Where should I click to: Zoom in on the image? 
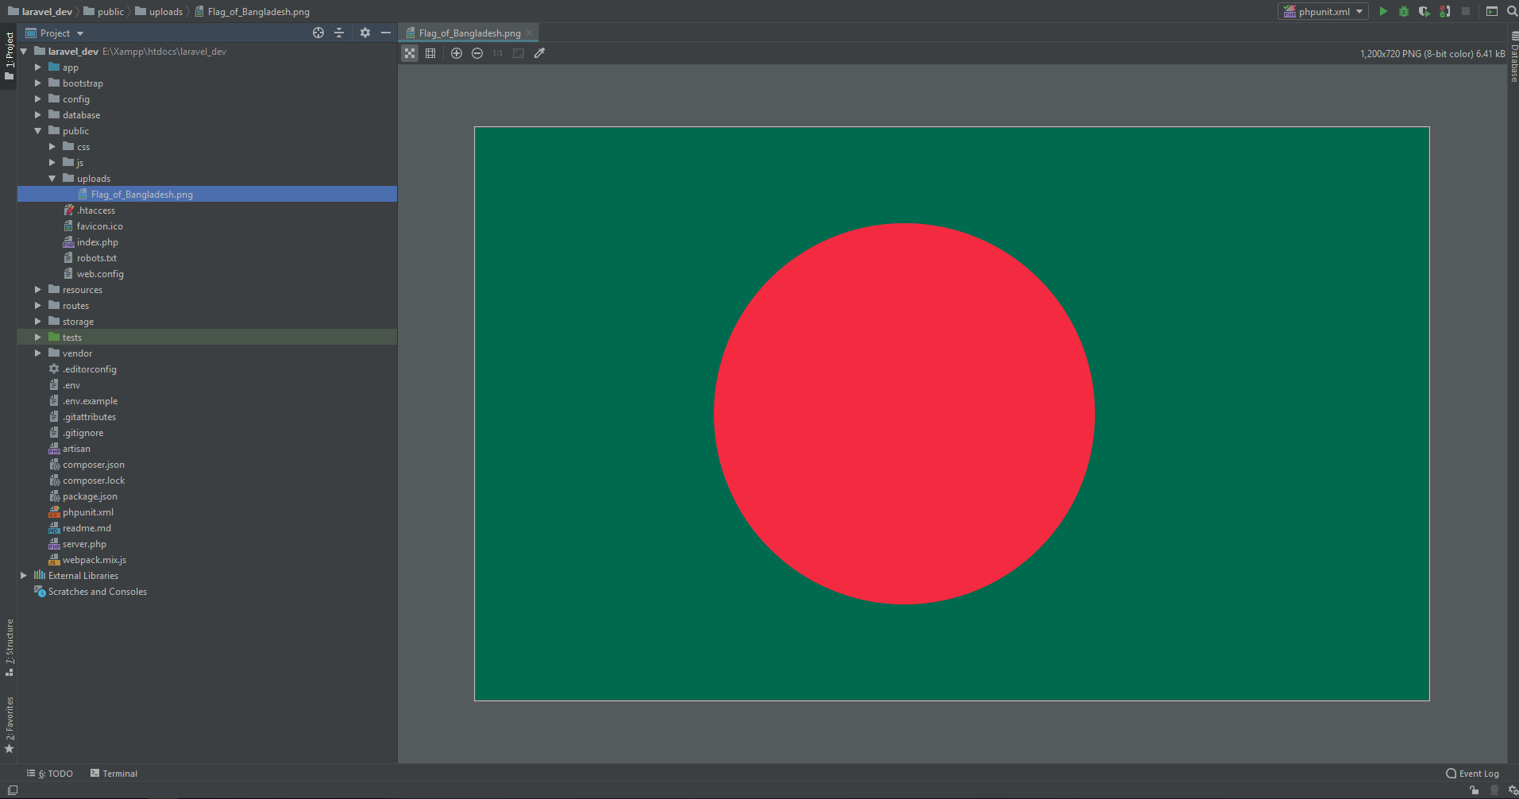point(457,53)
